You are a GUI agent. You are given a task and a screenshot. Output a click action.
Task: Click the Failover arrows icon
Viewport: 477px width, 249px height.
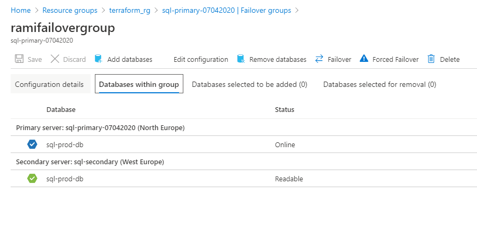(319, 59)
